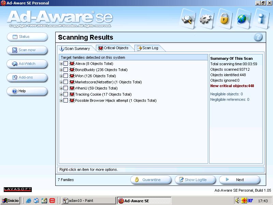Expand the Tracking Cookie node
The width and height of the screenshot is (273, 205).
tap(61, 95)
